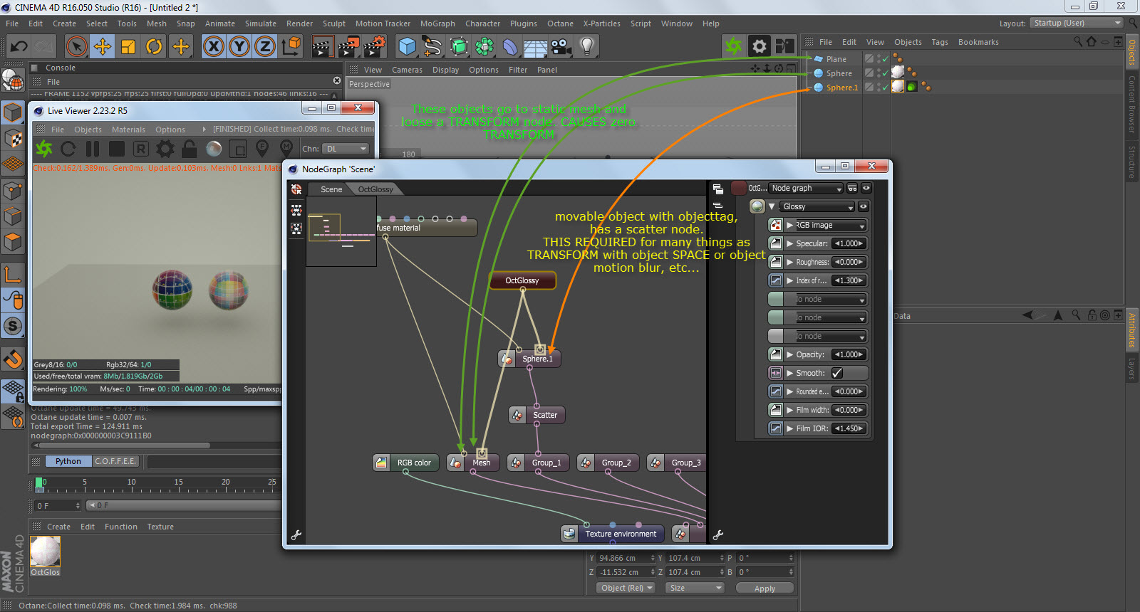Select Plane in Objects manager
1140x612 pixels.
[x=836, y=59]
